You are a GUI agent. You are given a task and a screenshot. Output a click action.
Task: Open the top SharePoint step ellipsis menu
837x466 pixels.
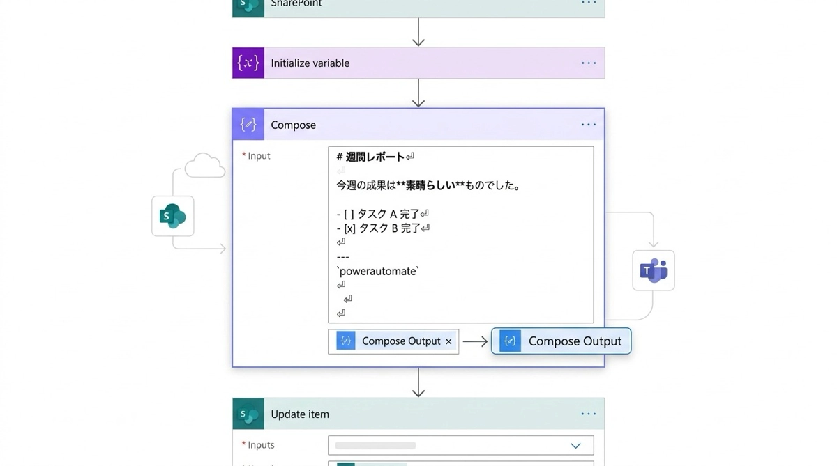[x=589, y=3]
